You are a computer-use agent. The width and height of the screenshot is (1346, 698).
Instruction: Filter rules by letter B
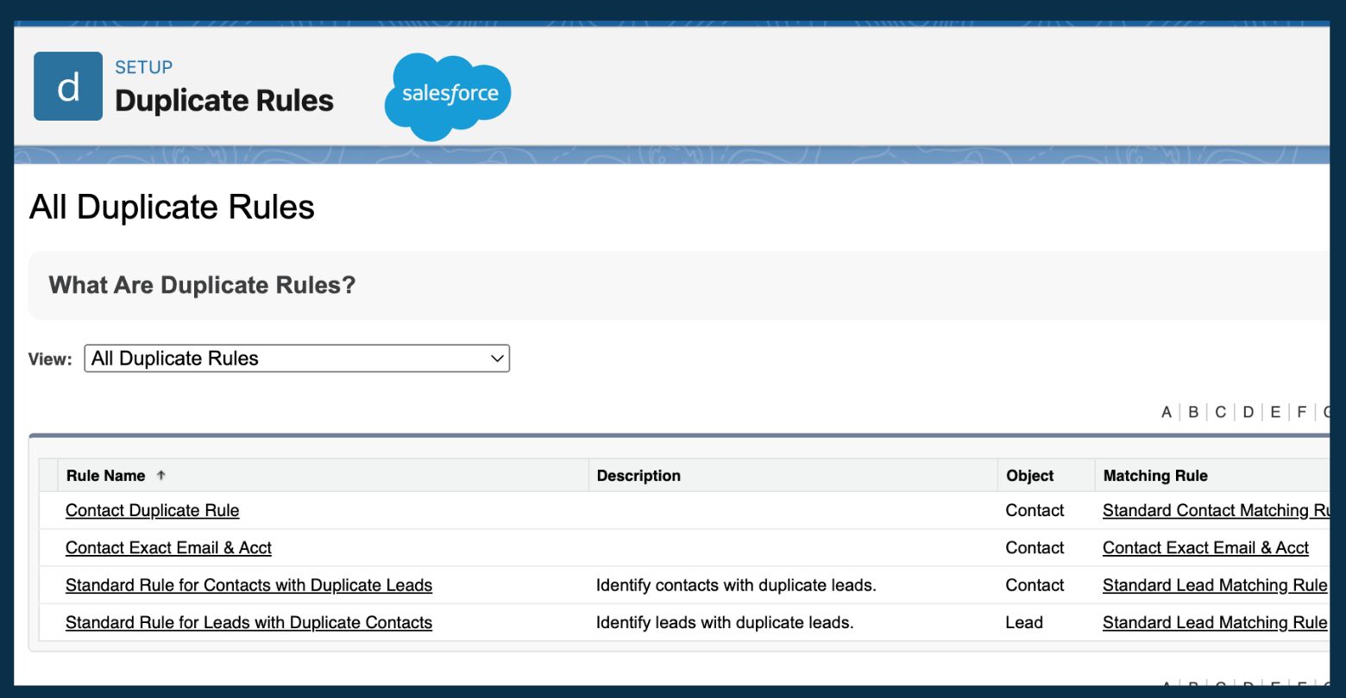coord(1192,412)
